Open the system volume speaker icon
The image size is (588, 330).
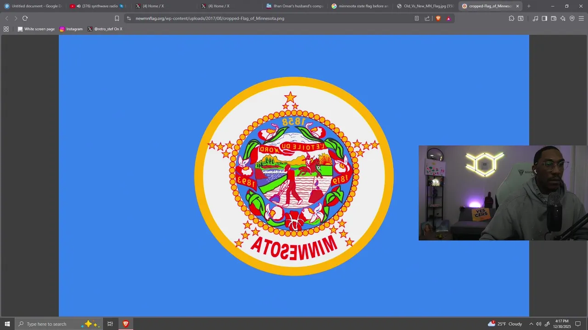pyautogui.click(x=539, y=324)
